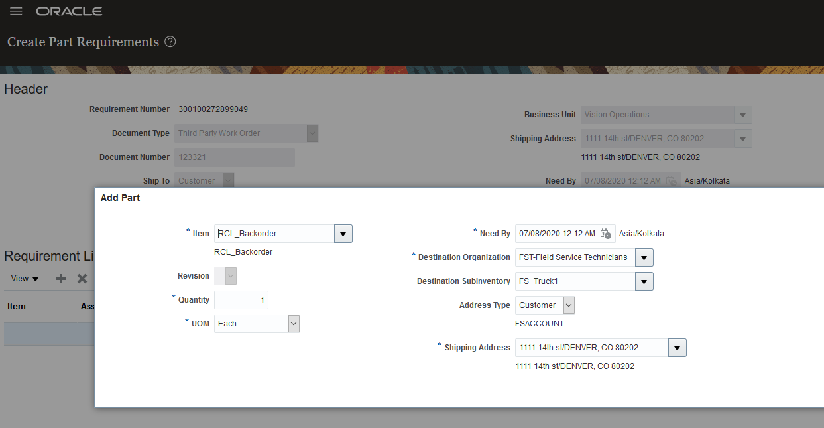Add a requirement line with plus icon
This screenshot has width=824, height=428.
click(61, 279)
